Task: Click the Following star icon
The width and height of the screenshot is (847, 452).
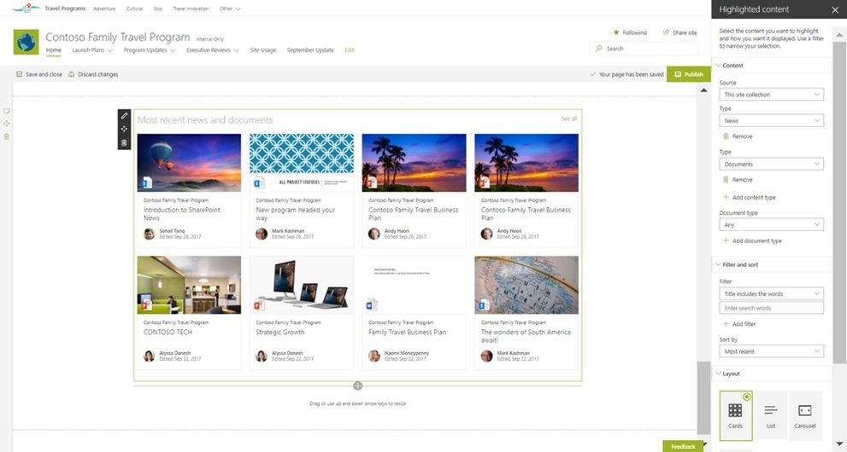Action: point(616,32)
